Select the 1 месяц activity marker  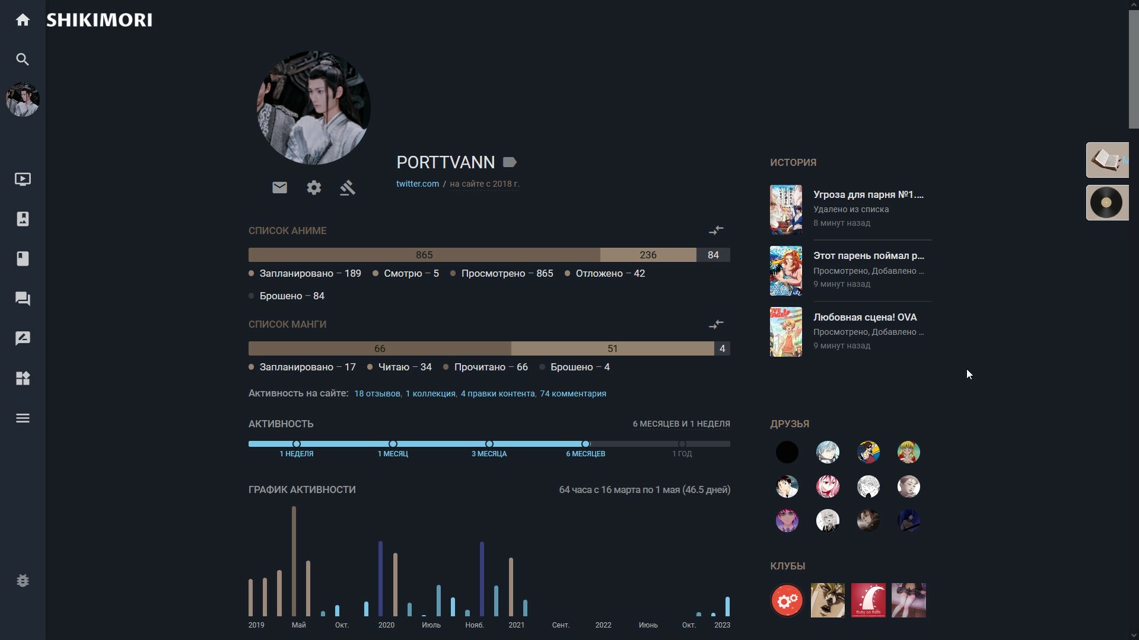[x=393, y=444]
